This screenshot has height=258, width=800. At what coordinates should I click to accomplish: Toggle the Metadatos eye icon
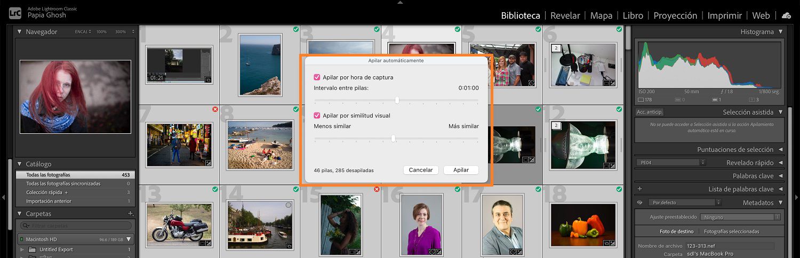pyautogui.click(x=639, y=203)
